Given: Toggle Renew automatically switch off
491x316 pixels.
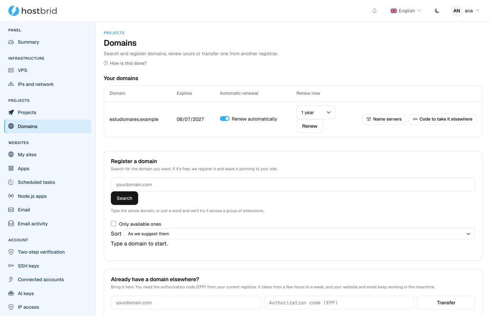Looking at the screenshot, I should click(225, 118).
